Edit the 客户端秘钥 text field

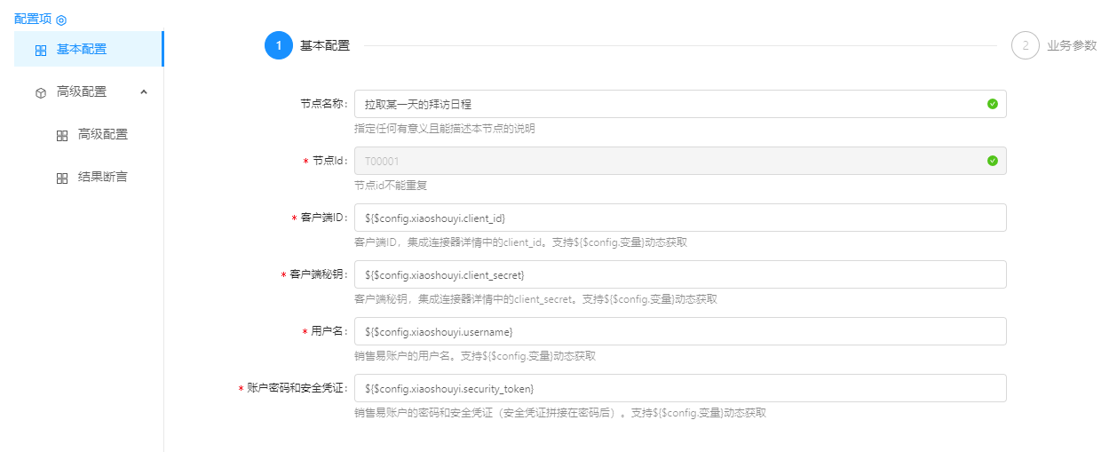coord(679,274)
